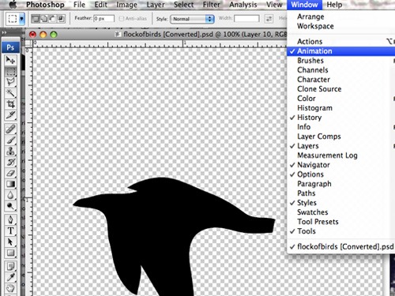395x296 pixels.
Task: Open the Arrange submenu
Action: [x=341, y=17]
